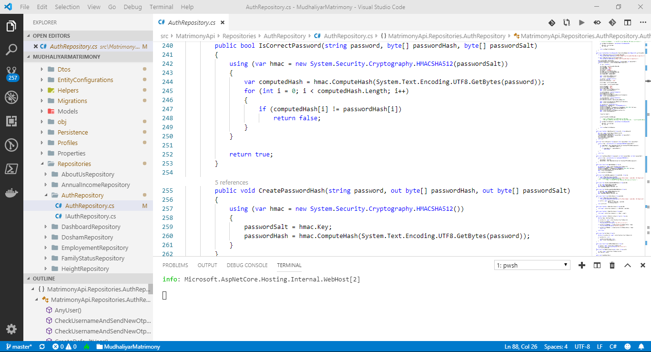This screenshot has height=352, width=651.
Task: Open the GitLens view in activity bar
Action: (x=11, y=145)
